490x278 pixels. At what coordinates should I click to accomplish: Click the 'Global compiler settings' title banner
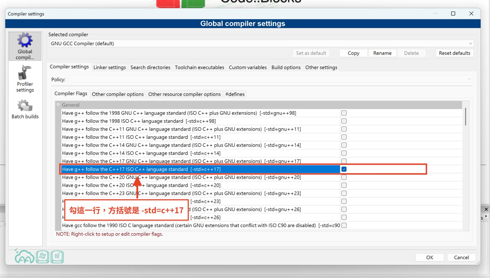tap(243, 24)
